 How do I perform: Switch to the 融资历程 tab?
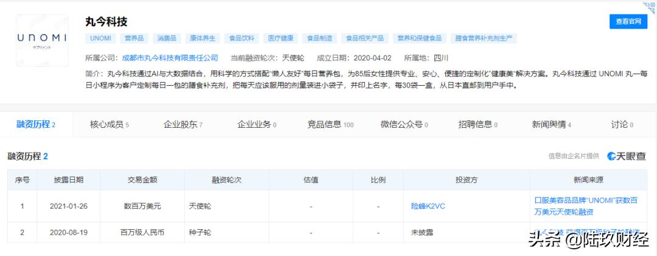(x=36, y=125)
